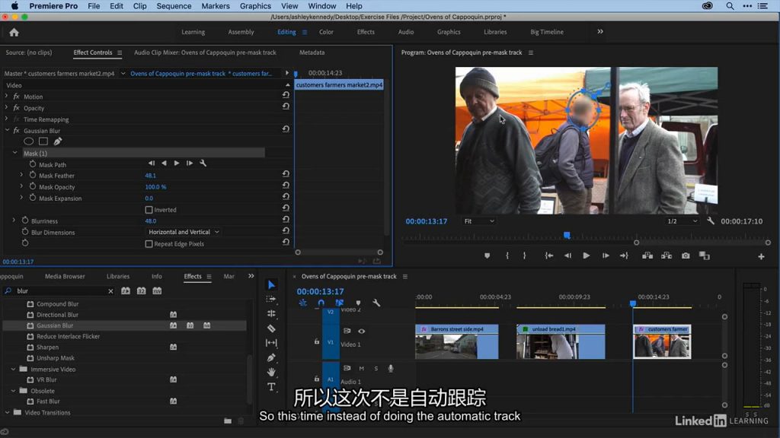Step forward one frame in Program monitor

tap(606, 255)
